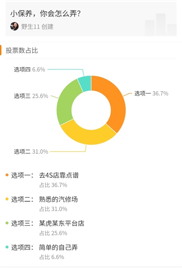Click chart label 选项四 6.6%
182x268 pixels.
pos(29,70)
